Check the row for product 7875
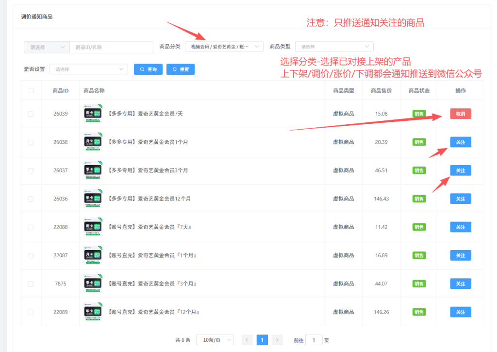Viewport: 497px width, 352px height. coord(31,284)
